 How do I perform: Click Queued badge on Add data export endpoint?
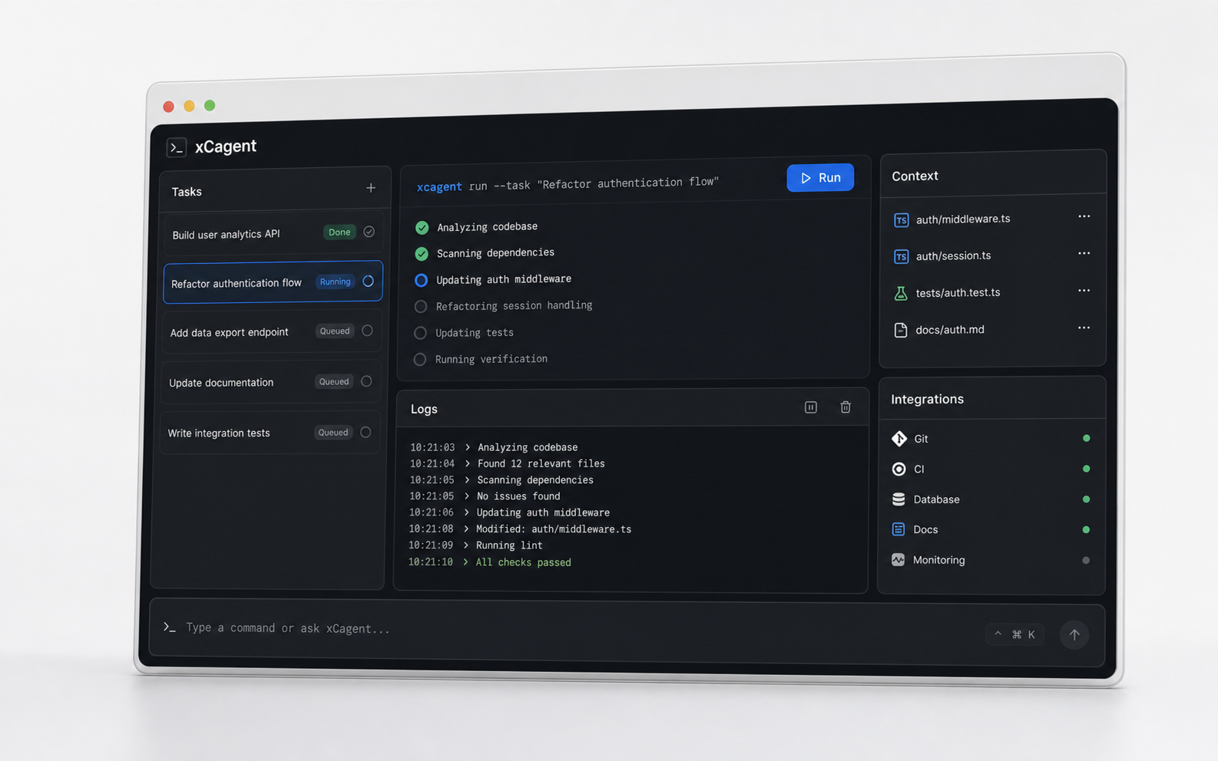pyautogui.click(x=335, y=331)
